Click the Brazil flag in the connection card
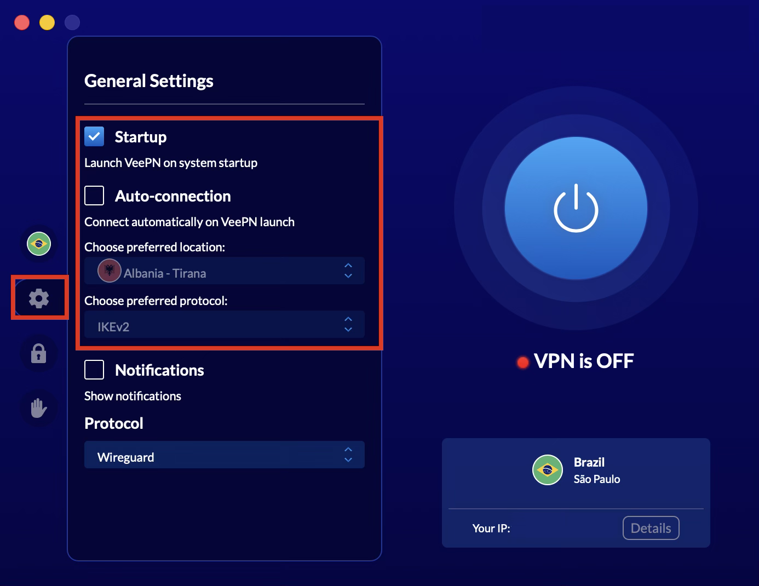The height and width of the screenshot is (586, 759). (547, 470)
